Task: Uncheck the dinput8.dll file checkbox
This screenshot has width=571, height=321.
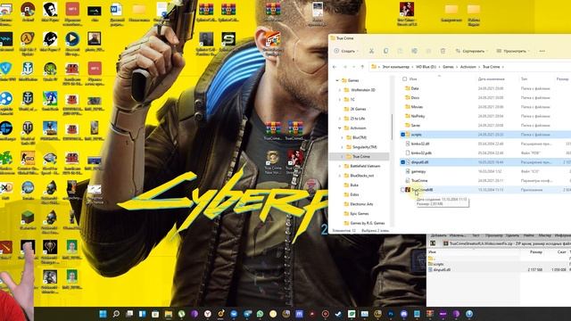Action: click(402, 162)
